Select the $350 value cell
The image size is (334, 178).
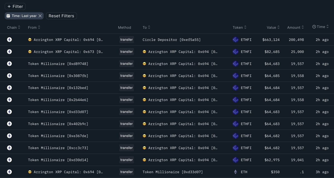pos(275,172)
